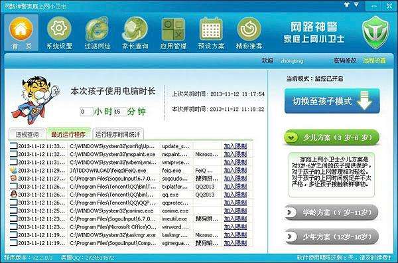Open the title bar dropdown menu arrow

pyautogui.click(x=356, y=5)
